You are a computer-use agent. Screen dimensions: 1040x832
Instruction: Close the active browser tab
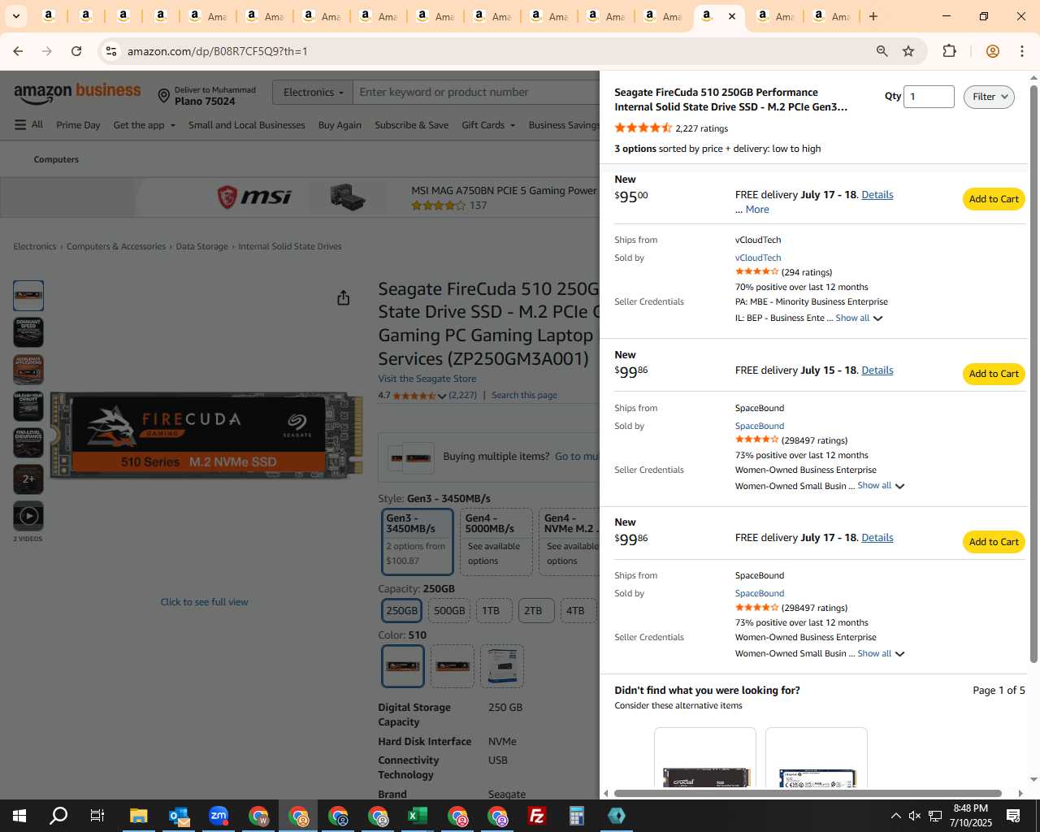click(x=731, y=16)
